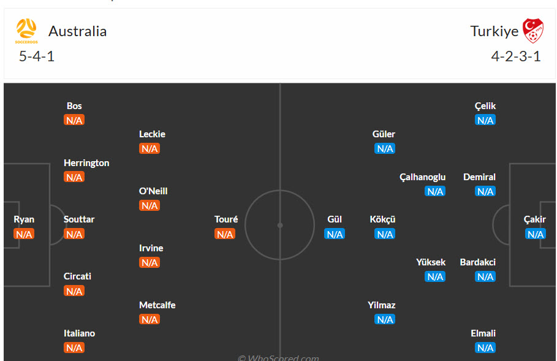Image resolution: width=557 pixels, height=361 pixels.
Task: Select player Souttar on the pitch
Action: [79, 219]
